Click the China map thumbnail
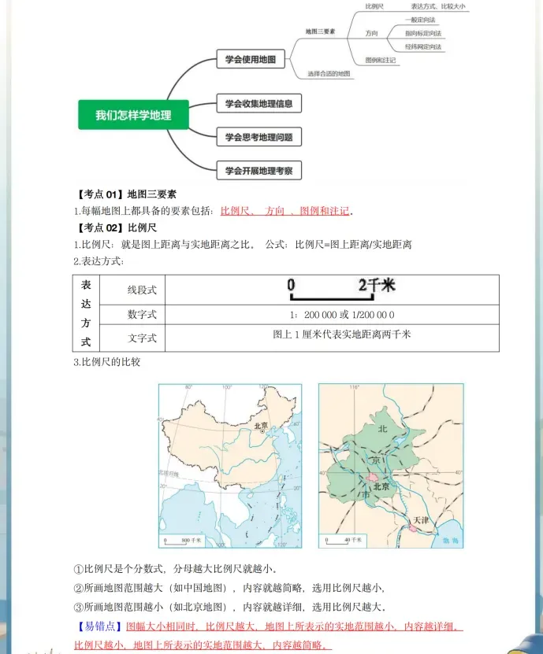 tap(230, 466)
